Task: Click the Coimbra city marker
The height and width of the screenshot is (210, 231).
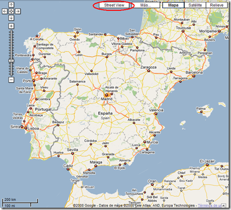Action: (37, 99)
